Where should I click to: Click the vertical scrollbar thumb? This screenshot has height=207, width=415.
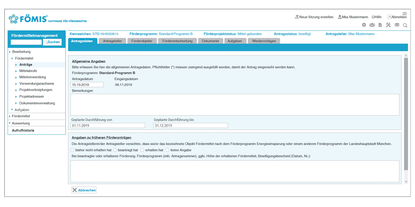[x=406, y=114]
